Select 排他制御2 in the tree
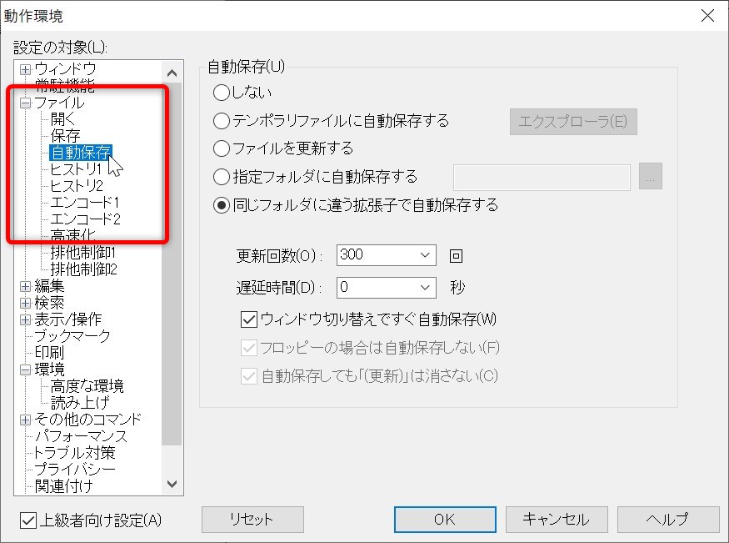The width and height of the screenshot is (729, 543). click(x=83, y=269)
